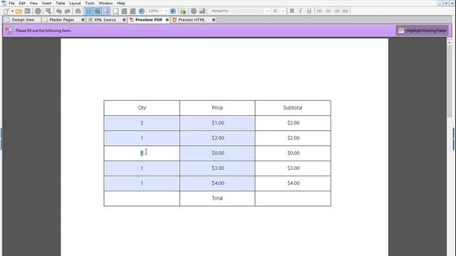Click the $2.00 Price field

click(217, 138)
